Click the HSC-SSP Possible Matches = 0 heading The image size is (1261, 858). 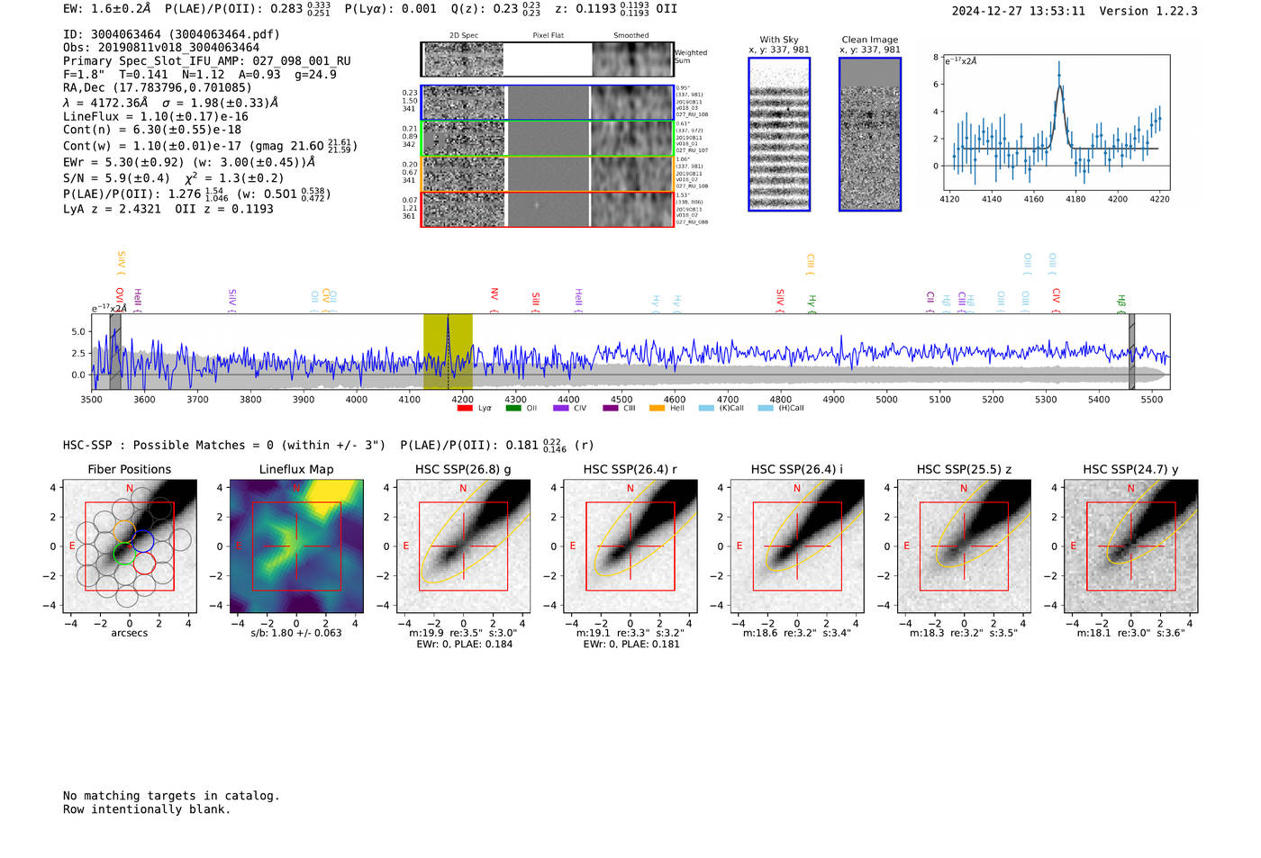click(224, 446)
